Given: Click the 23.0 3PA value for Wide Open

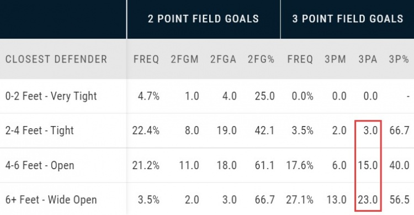Looking at the screenshot, I should (x=368, y=200).
